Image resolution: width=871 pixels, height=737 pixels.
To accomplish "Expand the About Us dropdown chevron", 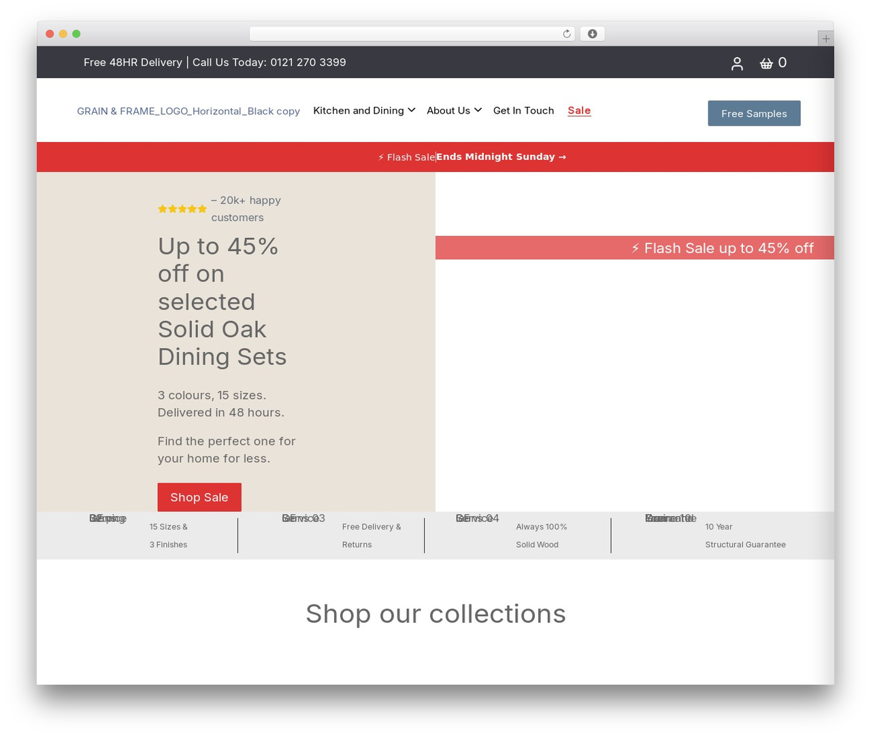I will [x=478, y=110].
